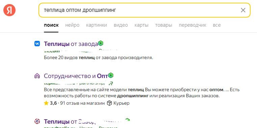This screenshot has height=128, width=257.
Task: Go to the карты tab
Action: tap(142, 25)
